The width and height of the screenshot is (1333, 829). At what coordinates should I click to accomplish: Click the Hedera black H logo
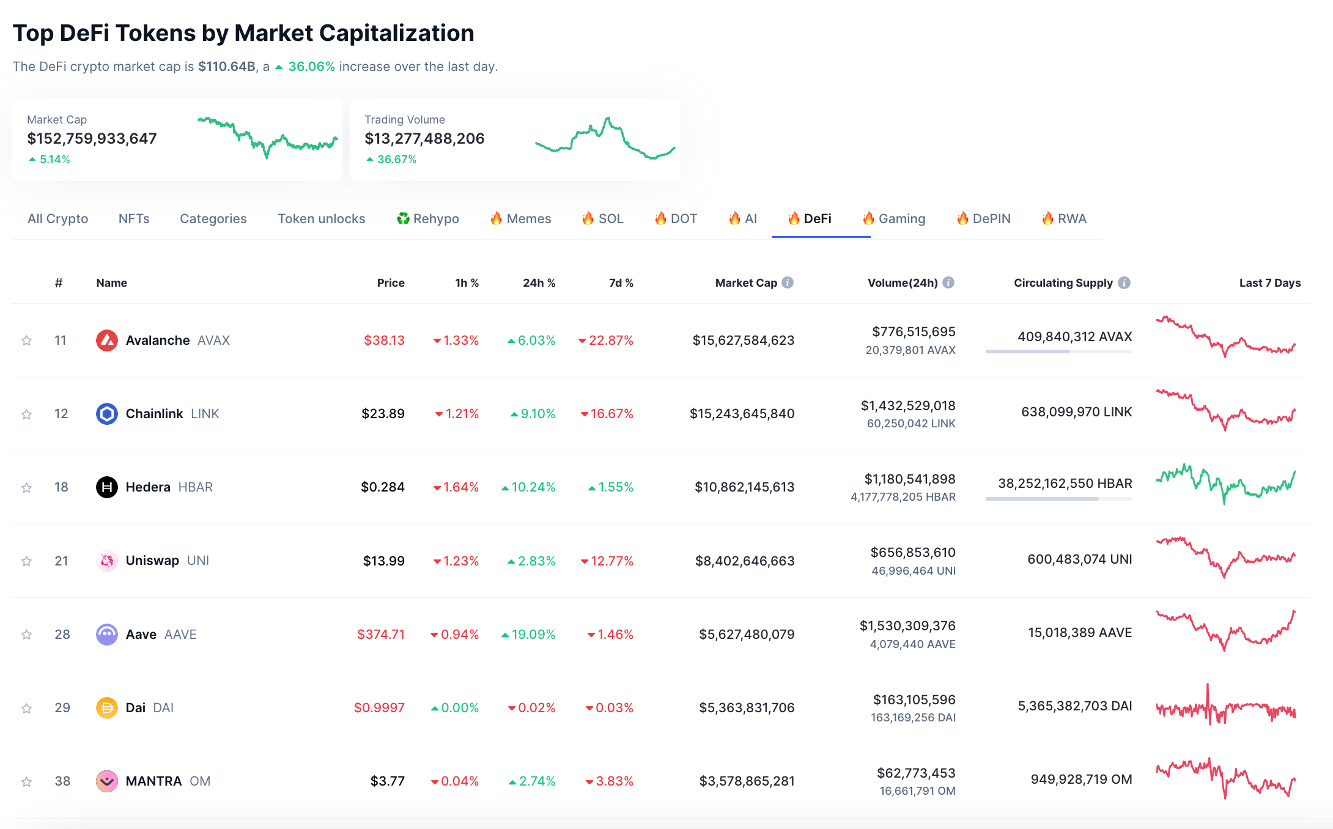click(107, 487)
